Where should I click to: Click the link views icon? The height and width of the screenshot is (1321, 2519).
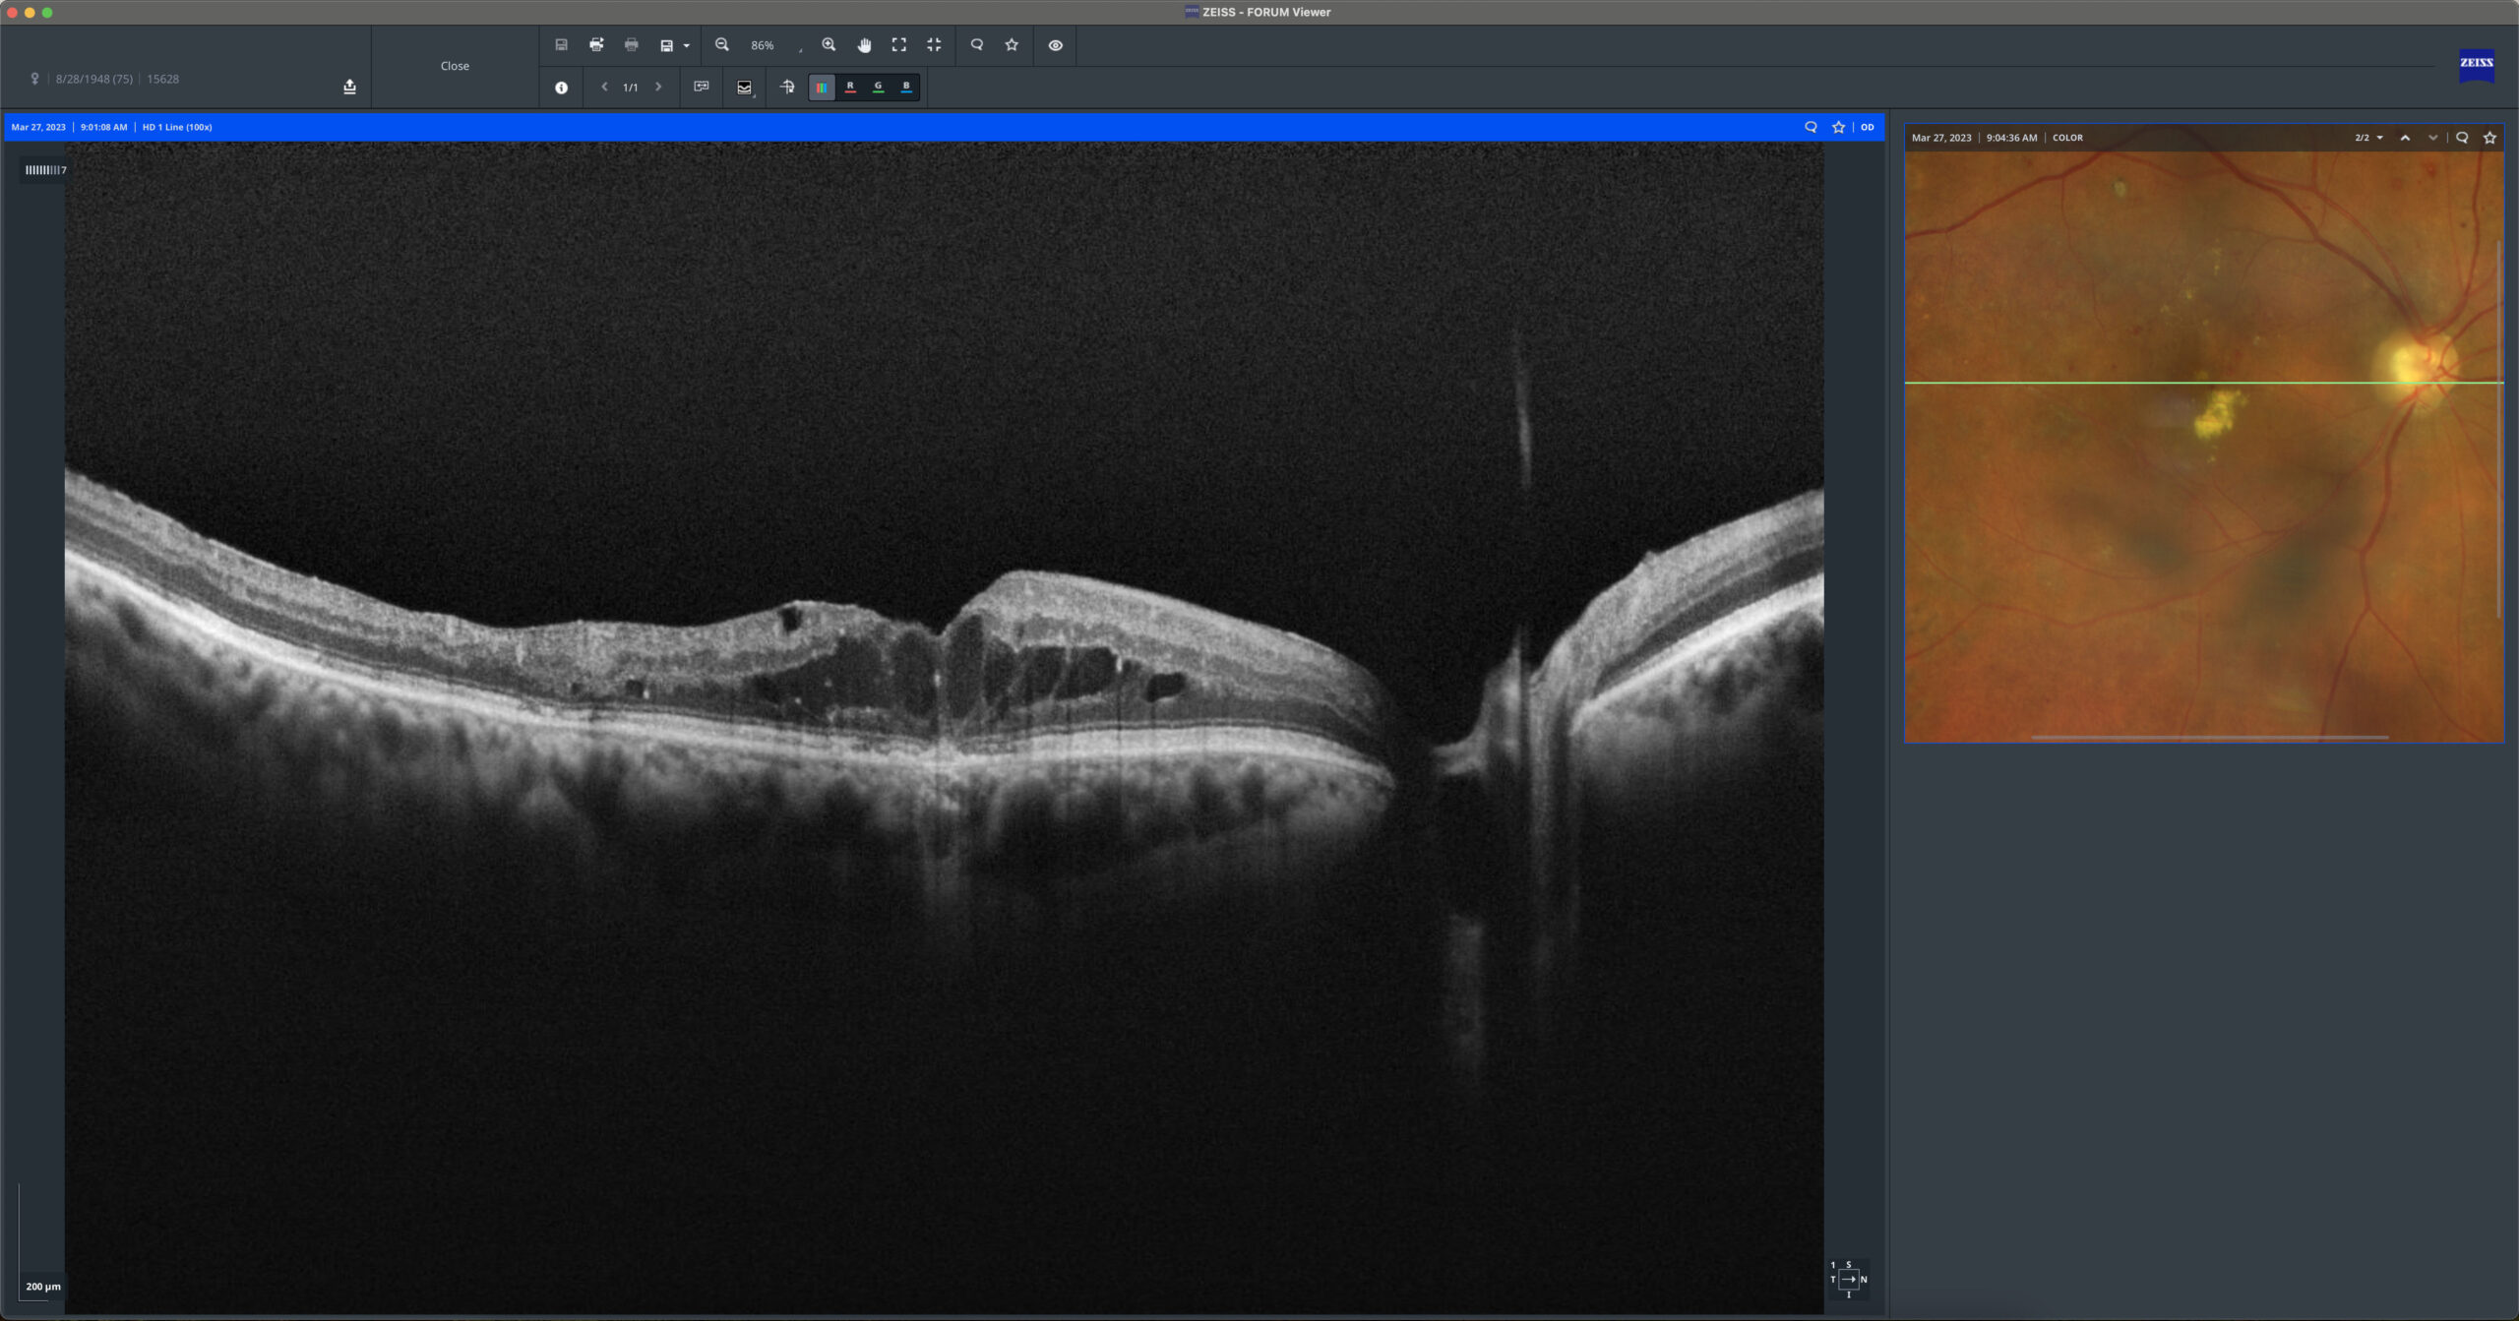pos(702,87)
